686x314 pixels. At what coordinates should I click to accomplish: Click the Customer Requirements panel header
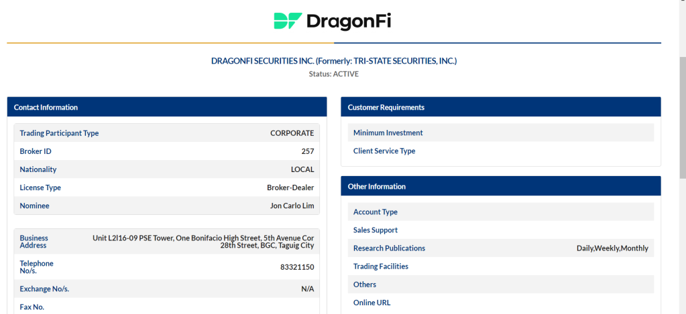pos(501,107)
